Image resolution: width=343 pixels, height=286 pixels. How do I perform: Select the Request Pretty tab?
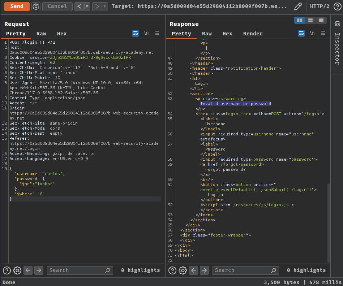(x=16, y=34)
